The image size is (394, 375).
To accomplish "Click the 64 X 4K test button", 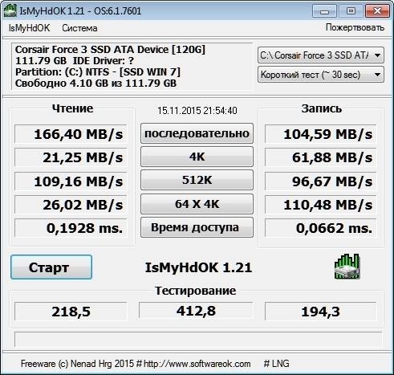I will 197,204.
